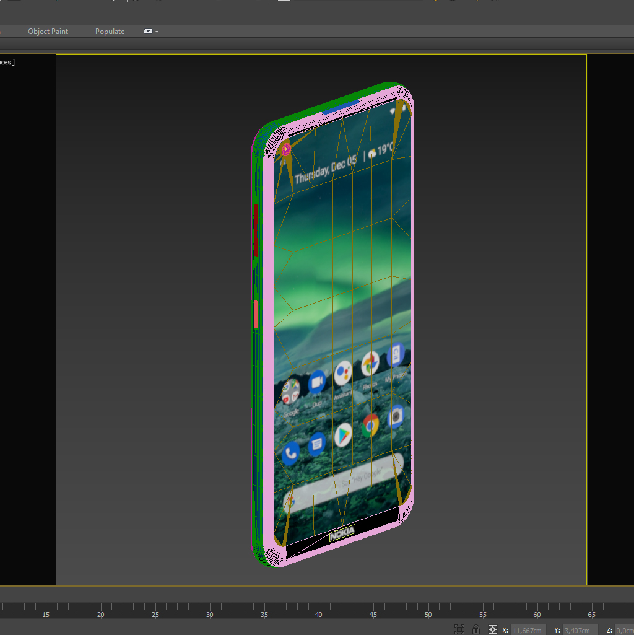This screenshot has width=634, height=635.
Task: Click the viewport shading label ending 'ces ]'
Action: pos(7,62)
